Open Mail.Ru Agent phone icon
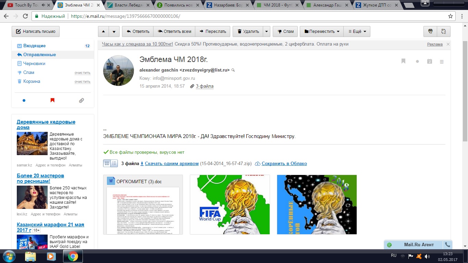The width and height of the screenshot is (468, 263). (x=447, y=245)
